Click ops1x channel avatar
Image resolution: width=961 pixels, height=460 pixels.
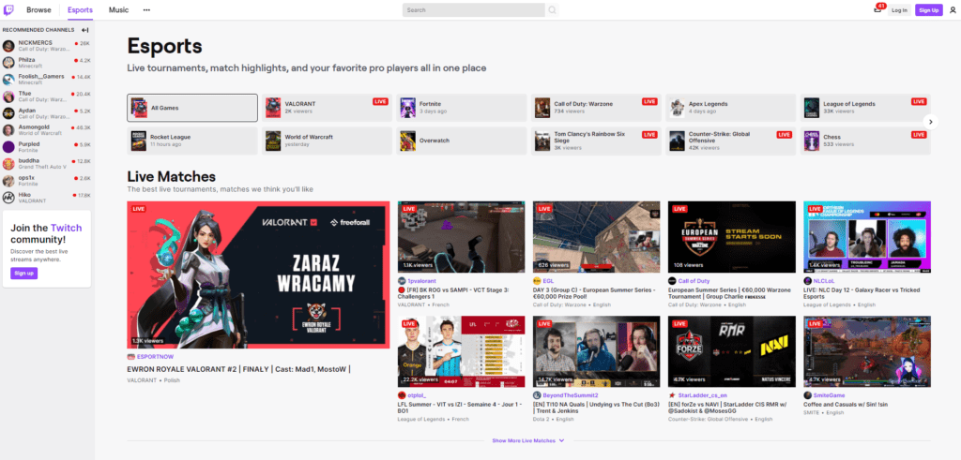(x=8, y=181)
